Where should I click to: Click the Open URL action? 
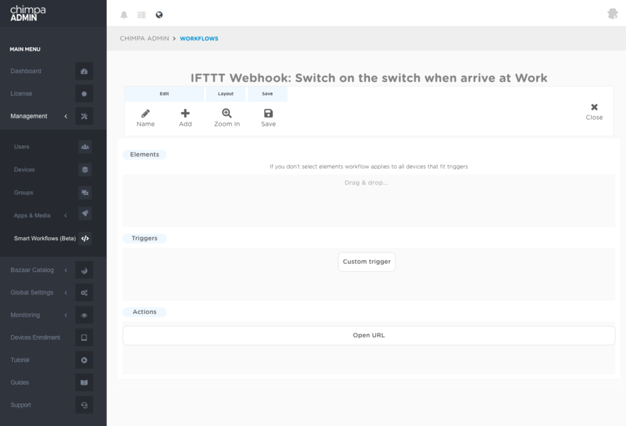point(369,336)
